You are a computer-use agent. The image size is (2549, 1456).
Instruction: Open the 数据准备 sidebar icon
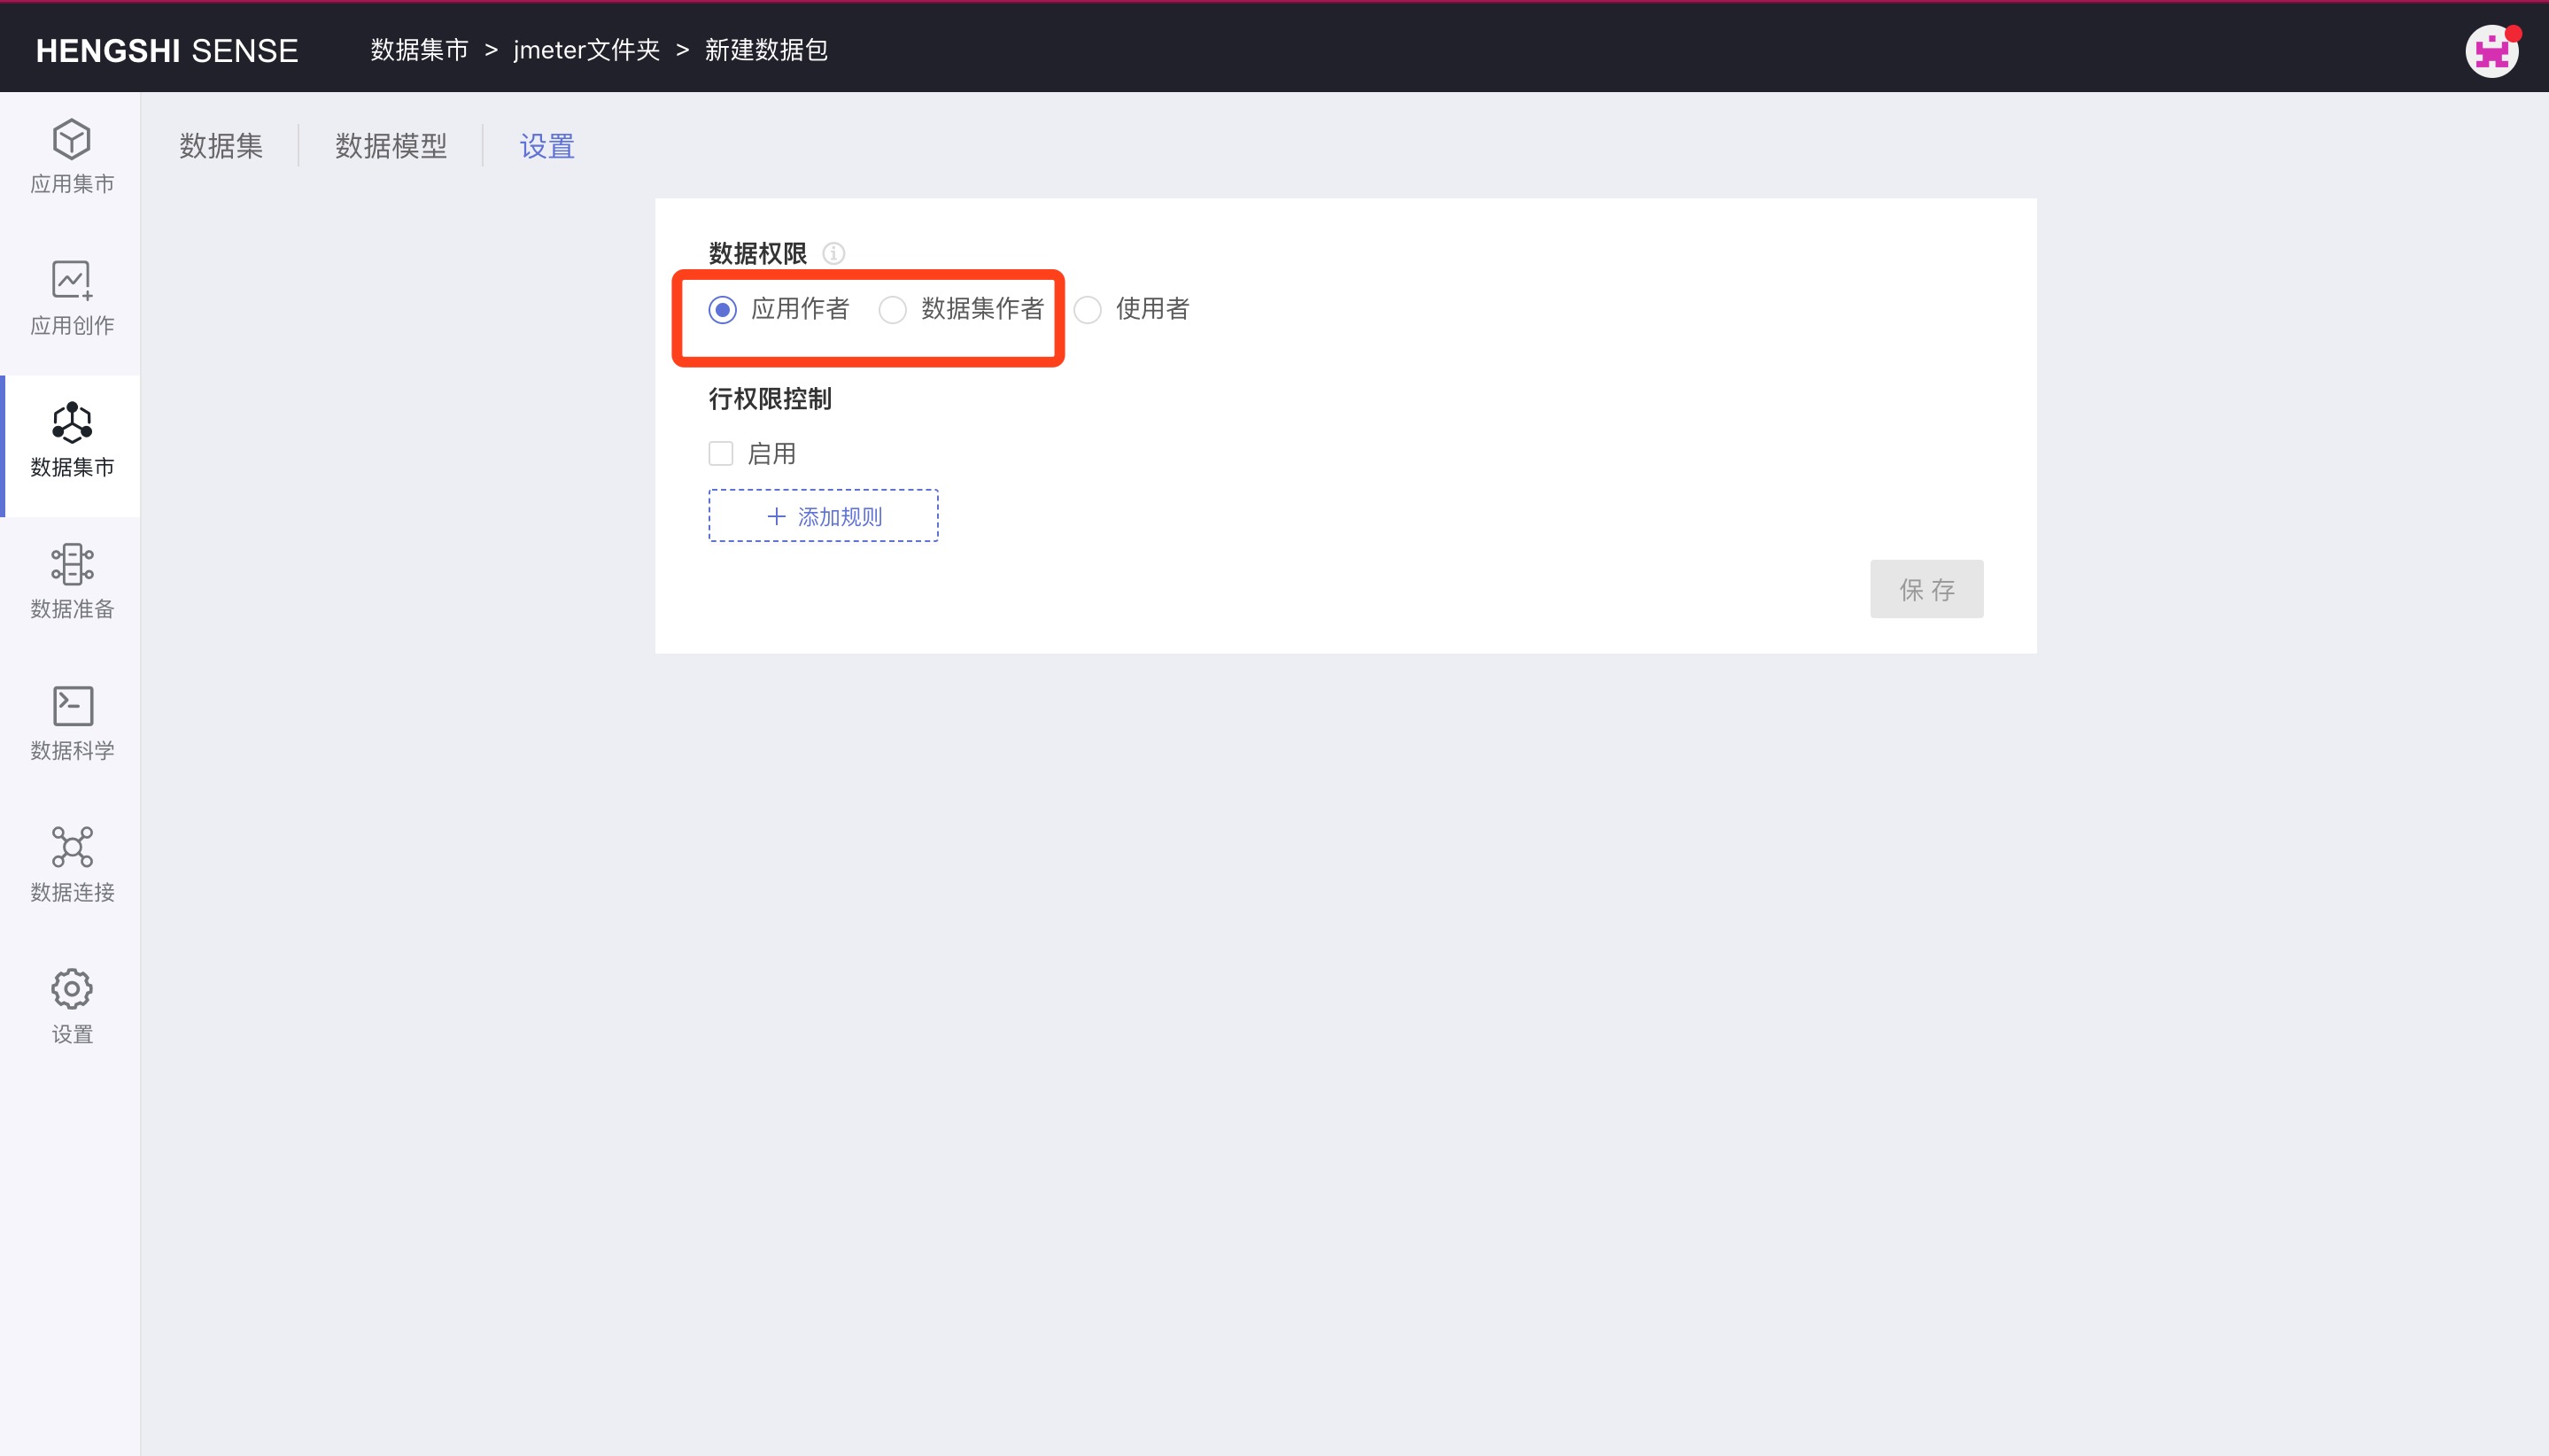pyautogui.click(x=71, y=564)
